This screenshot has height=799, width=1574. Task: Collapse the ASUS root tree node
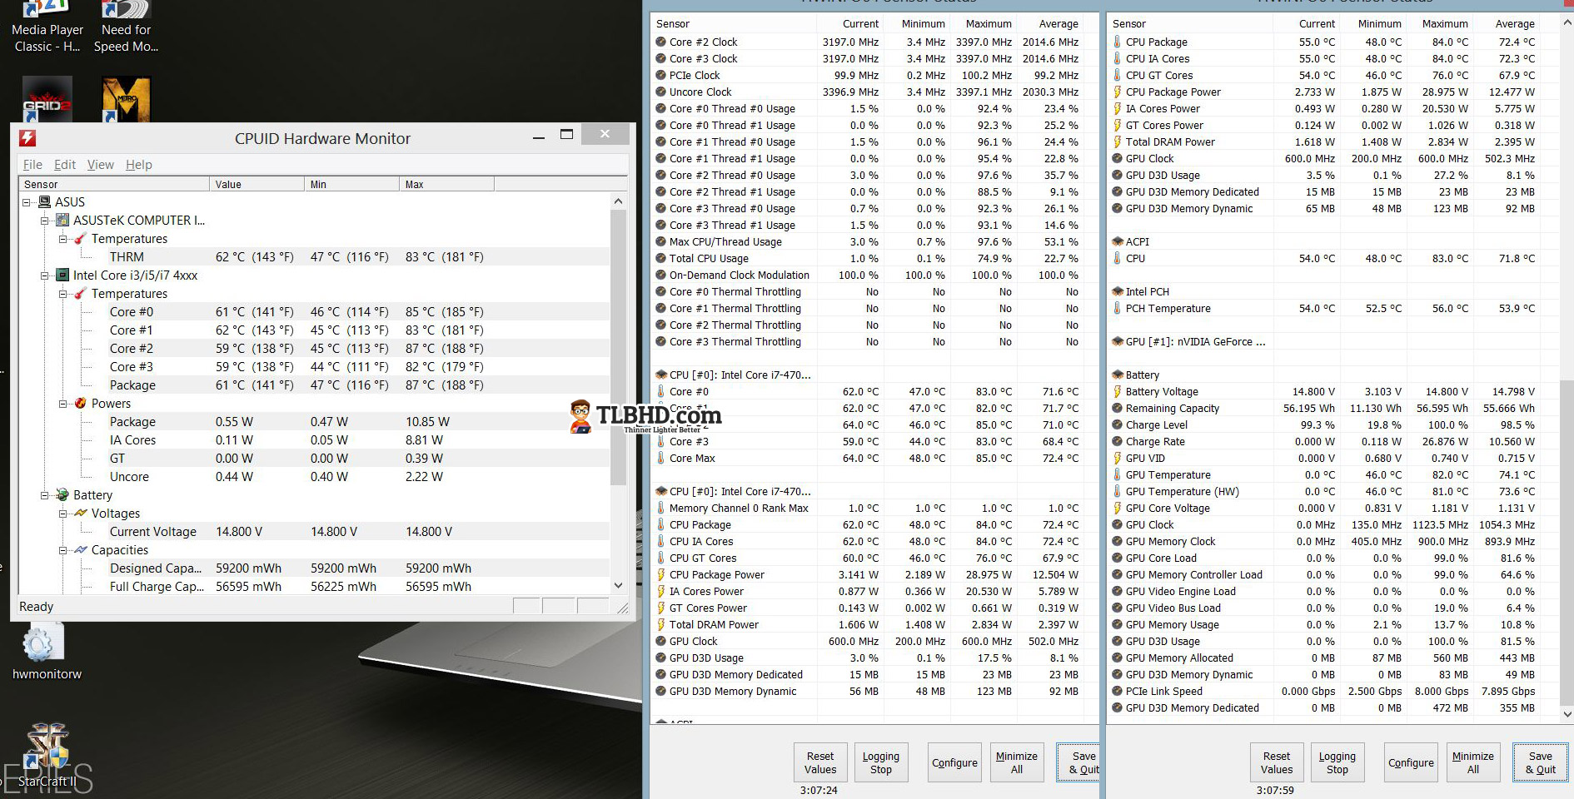click(27, 202)
